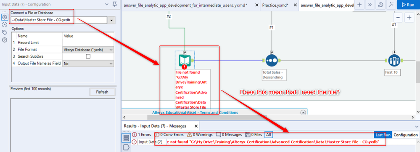Close the first answer_file workflow tab

[256, 5]
